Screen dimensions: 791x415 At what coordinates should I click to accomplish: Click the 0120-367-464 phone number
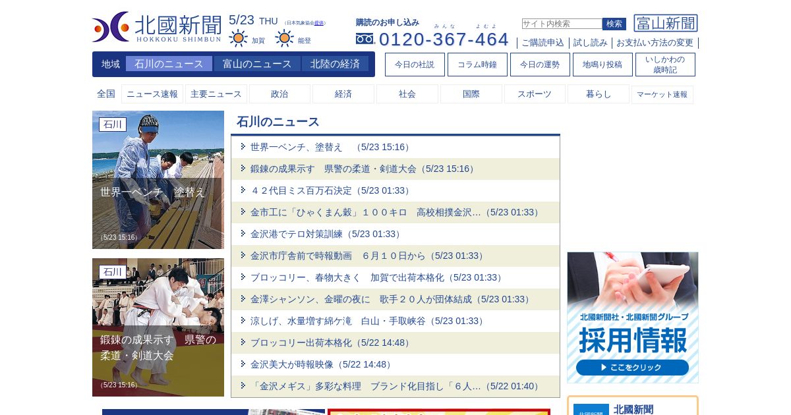444,40
